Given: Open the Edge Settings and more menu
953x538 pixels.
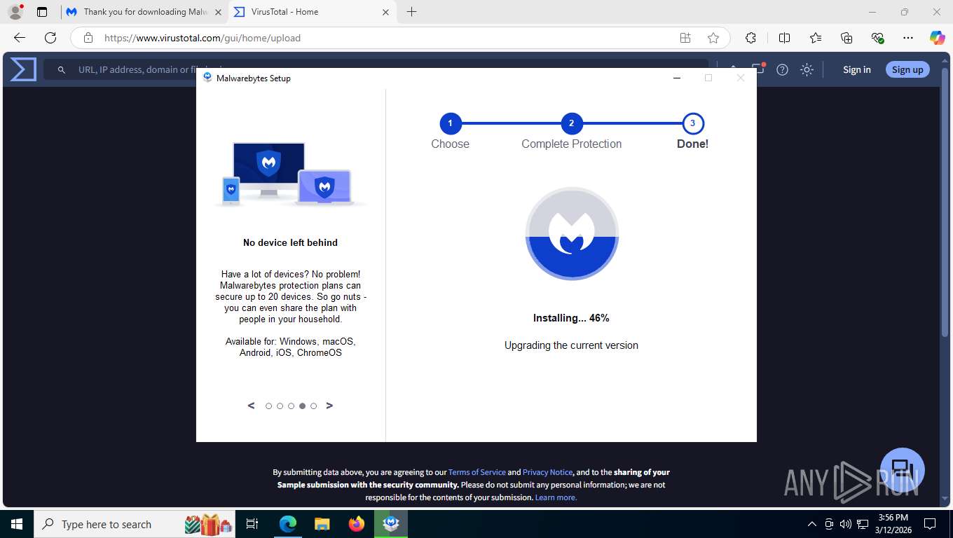Looking at the screenshot, I should coord(908,38).
